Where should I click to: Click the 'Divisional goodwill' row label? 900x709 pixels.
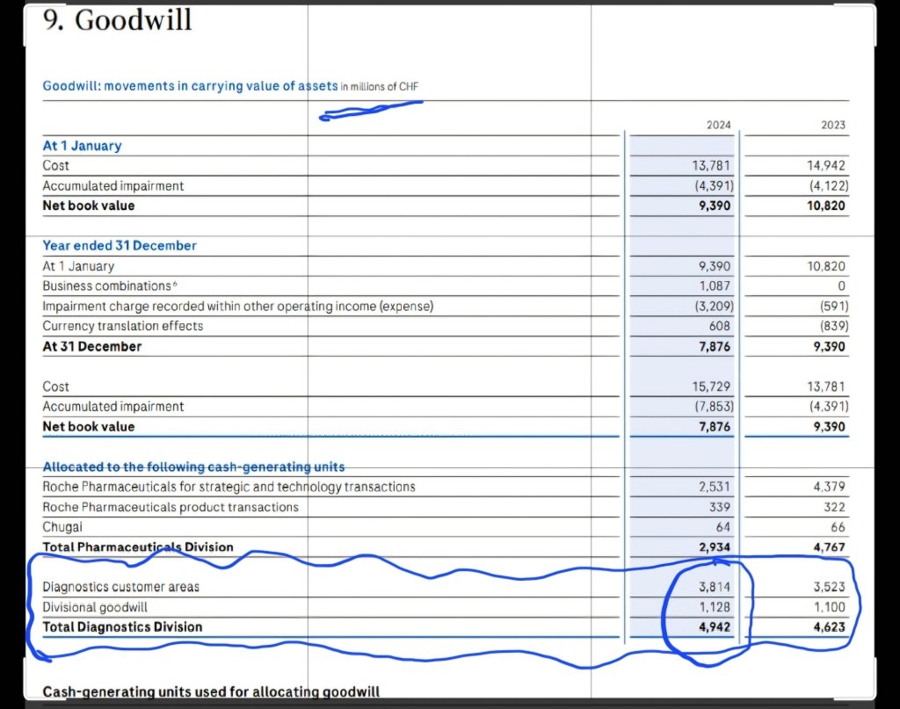(95, 607)
